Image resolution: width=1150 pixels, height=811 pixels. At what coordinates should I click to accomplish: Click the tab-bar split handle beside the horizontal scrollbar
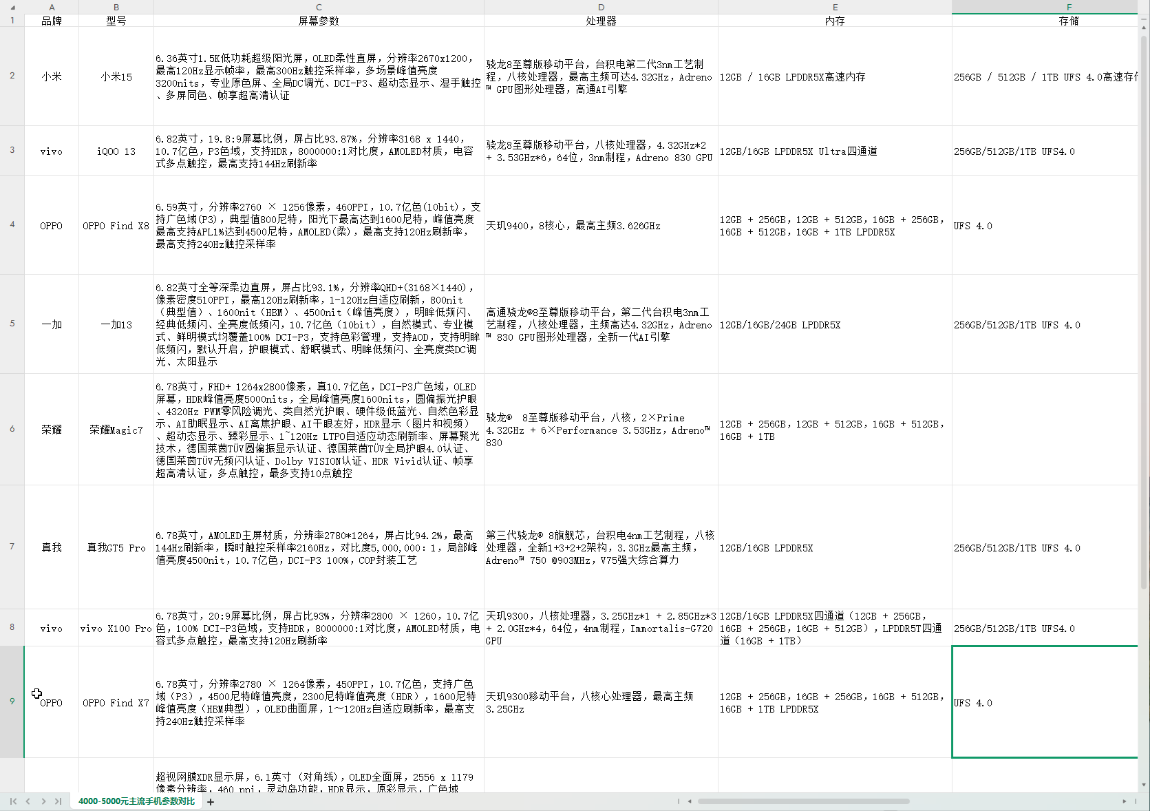(x=679, y=801)
